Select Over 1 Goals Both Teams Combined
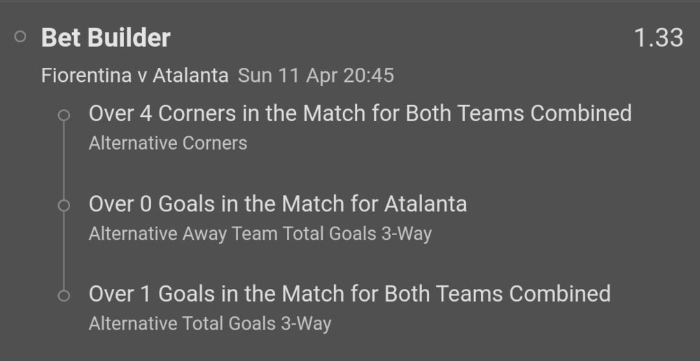The height and width of the screenshot is (361, 700). pos(349,293)
